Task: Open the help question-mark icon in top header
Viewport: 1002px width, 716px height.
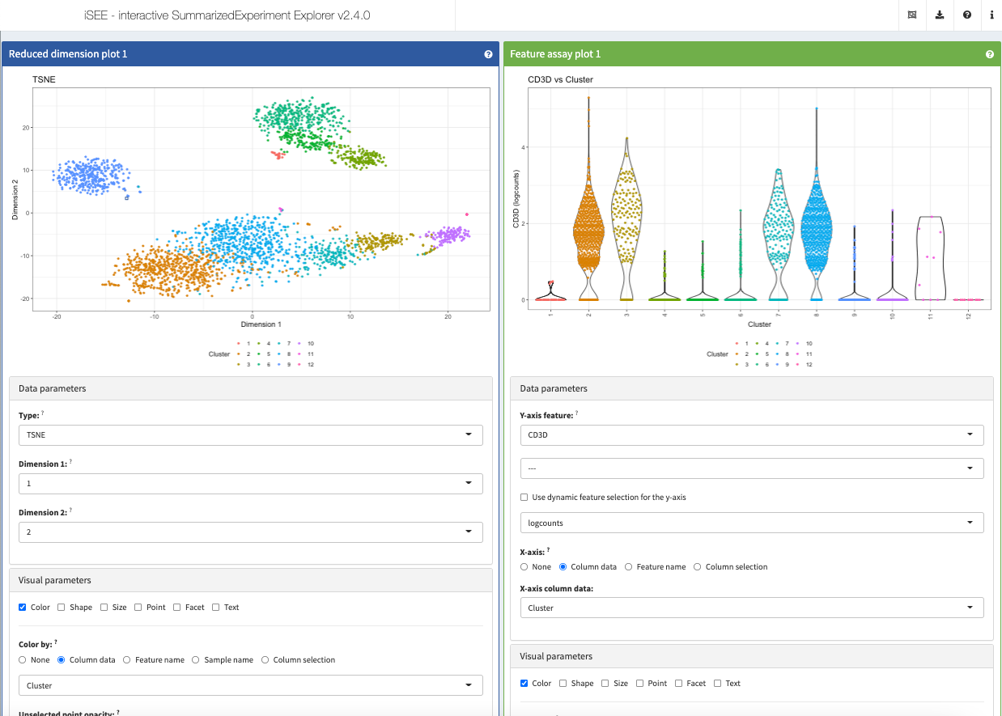Action: coord(966,15)
